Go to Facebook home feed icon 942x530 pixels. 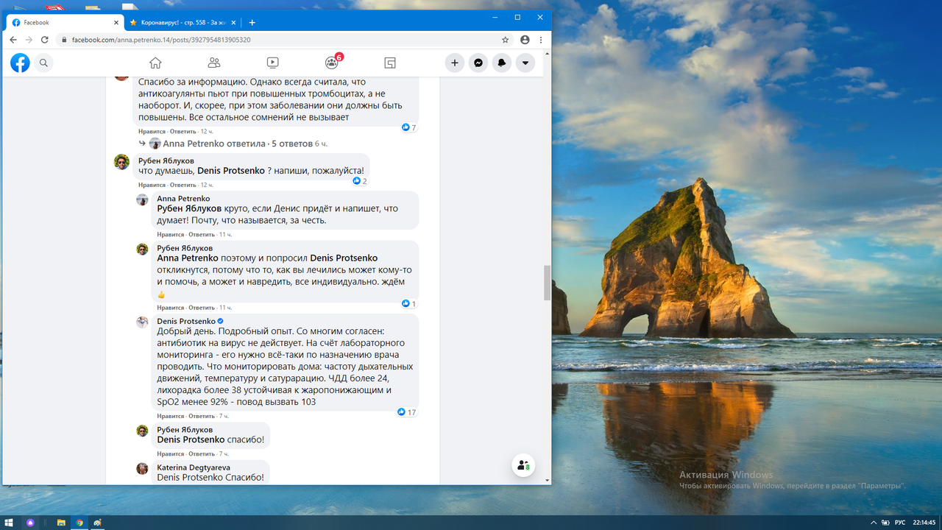pyautogui.click(x=155, y=63)
